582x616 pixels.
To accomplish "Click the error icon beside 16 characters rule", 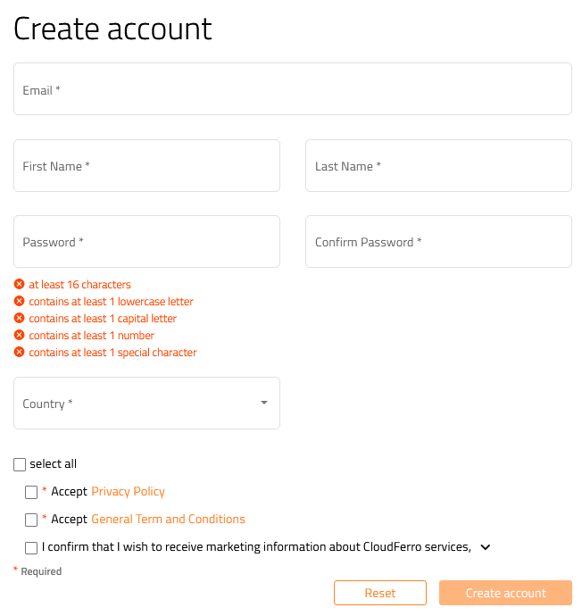I will coord(19,285).
